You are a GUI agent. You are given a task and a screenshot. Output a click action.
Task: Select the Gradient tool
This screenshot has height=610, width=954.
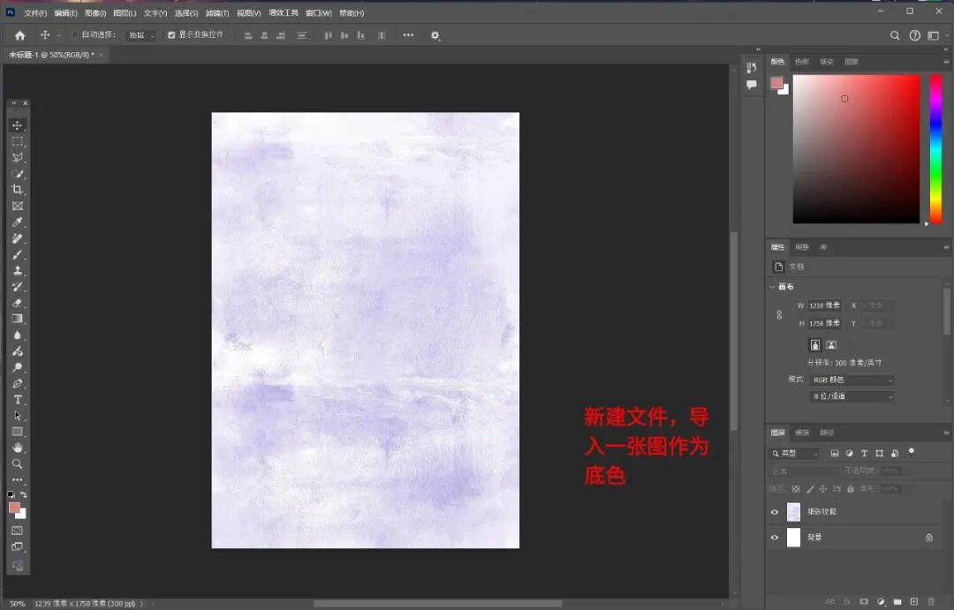(x=17, y=319)
